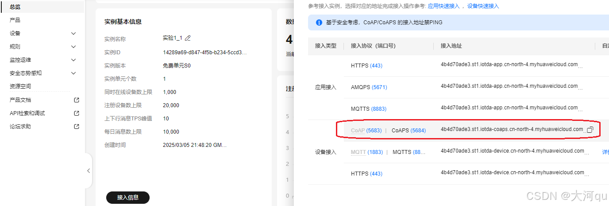
Task: Select the MQTTS protocol option
Action: (409, 152)
